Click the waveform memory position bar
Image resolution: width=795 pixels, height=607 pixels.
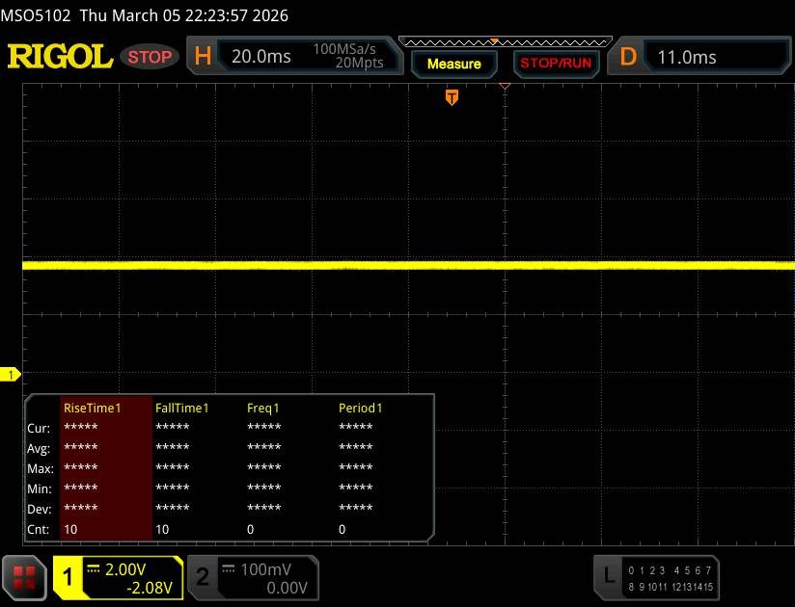[x=505, y=41]
